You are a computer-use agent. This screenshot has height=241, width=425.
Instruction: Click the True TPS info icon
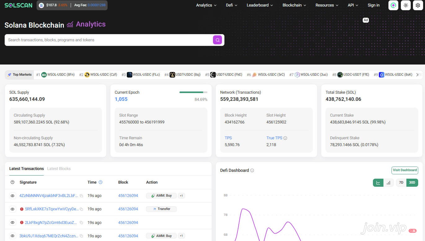(285, 138)
